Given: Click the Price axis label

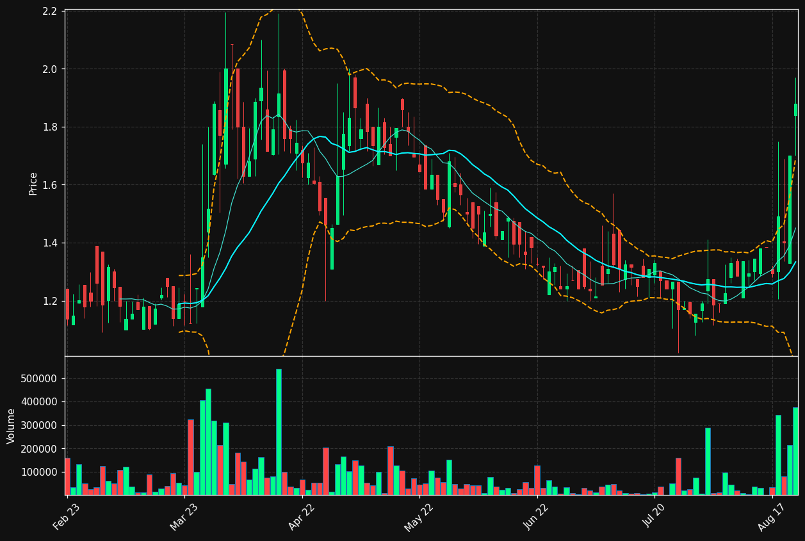Looking at the screenshot, I should coord(33,183).
